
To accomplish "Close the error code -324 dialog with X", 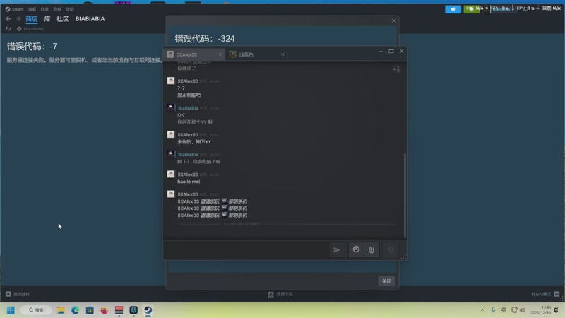I will tap(394, 20).
